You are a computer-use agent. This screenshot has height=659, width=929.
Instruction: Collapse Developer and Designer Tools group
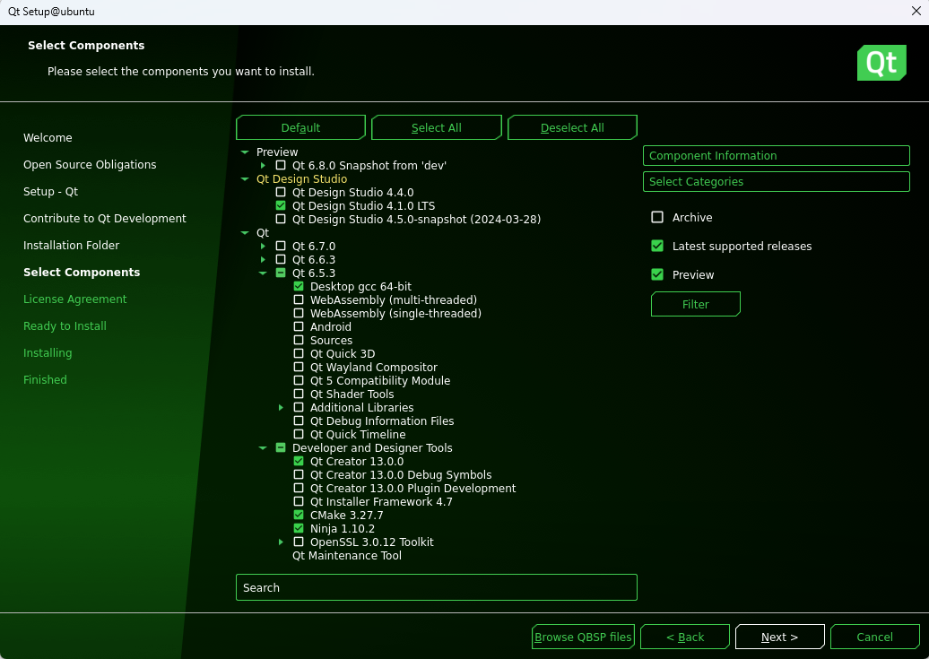pyautogui.click(x=263, y=448)
